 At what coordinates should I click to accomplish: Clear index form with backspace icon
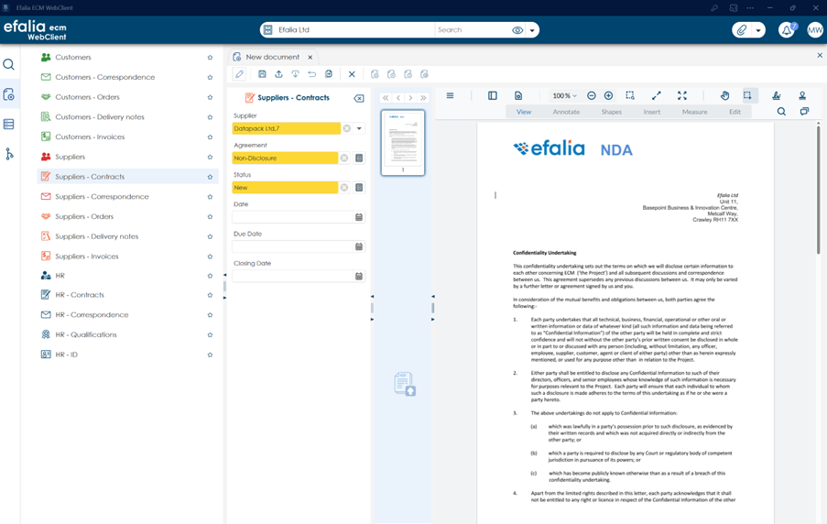pyautogui.click(x=359, y=98)
